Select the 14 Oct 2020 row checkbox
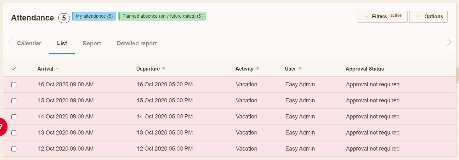This screenshot has width=459, height=160. tap(14, 117)
